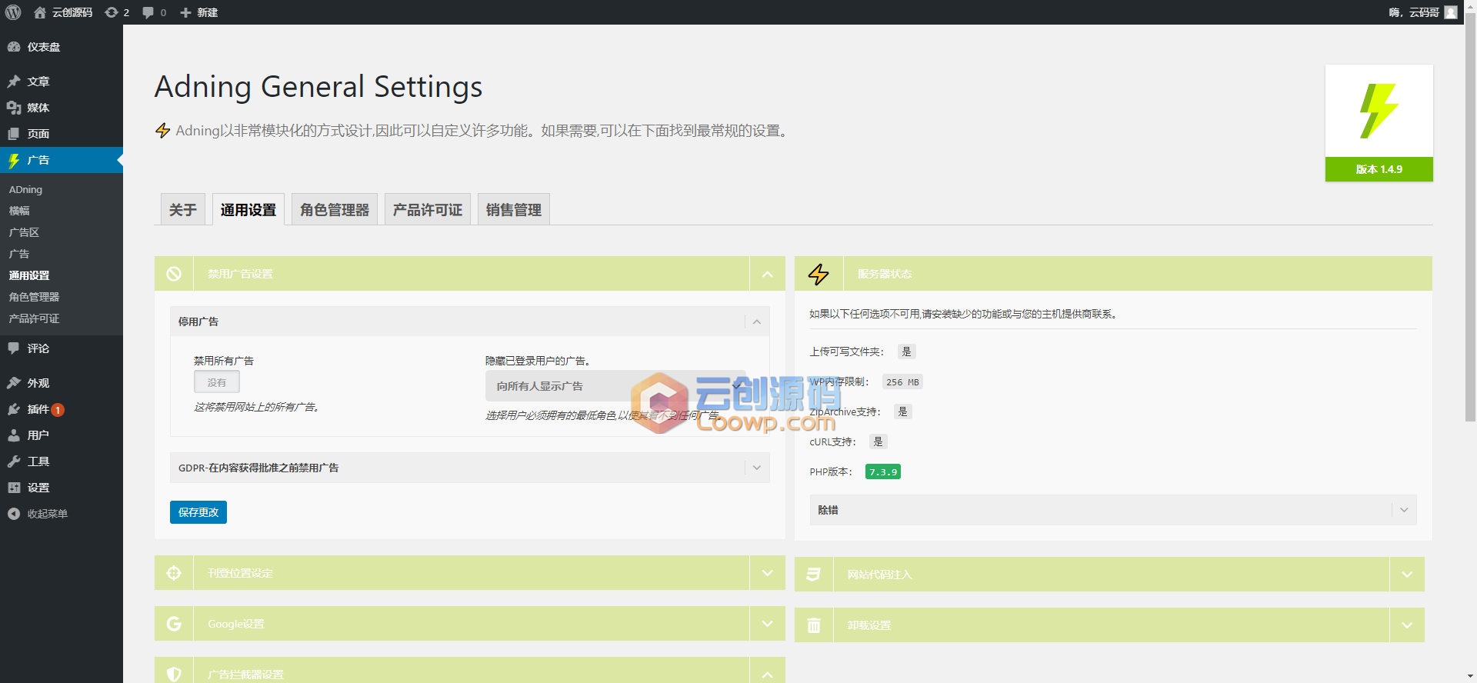Viewport: 1477px width, 683px height.
Task: Expand the Google设置 panel chevron
Action: (767, 624)
